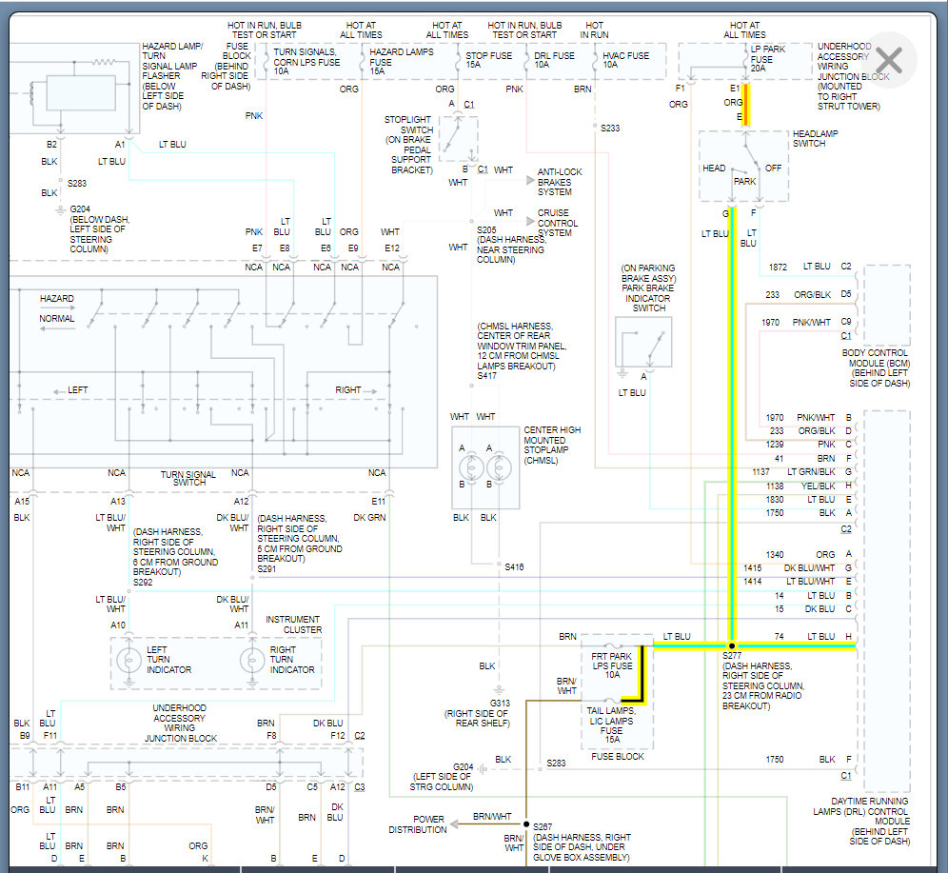Click the right turn indicator bulb symbol
Viewport: 948px width, 873px height.
[x=252, y=660]
